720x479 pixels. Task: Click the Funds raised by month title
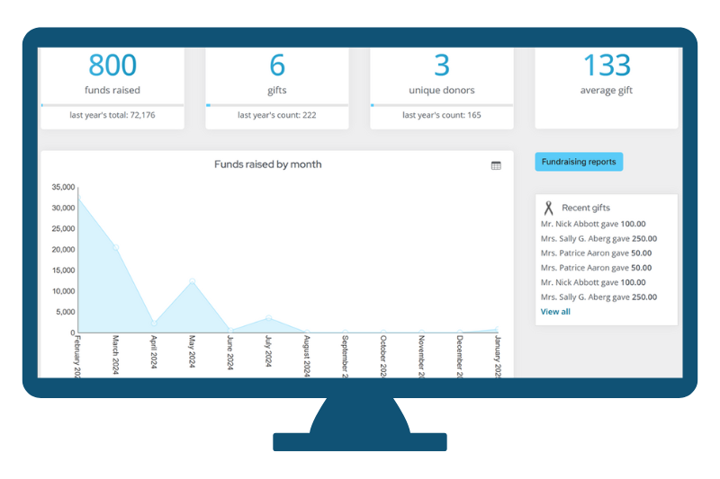tap(267, 164)
